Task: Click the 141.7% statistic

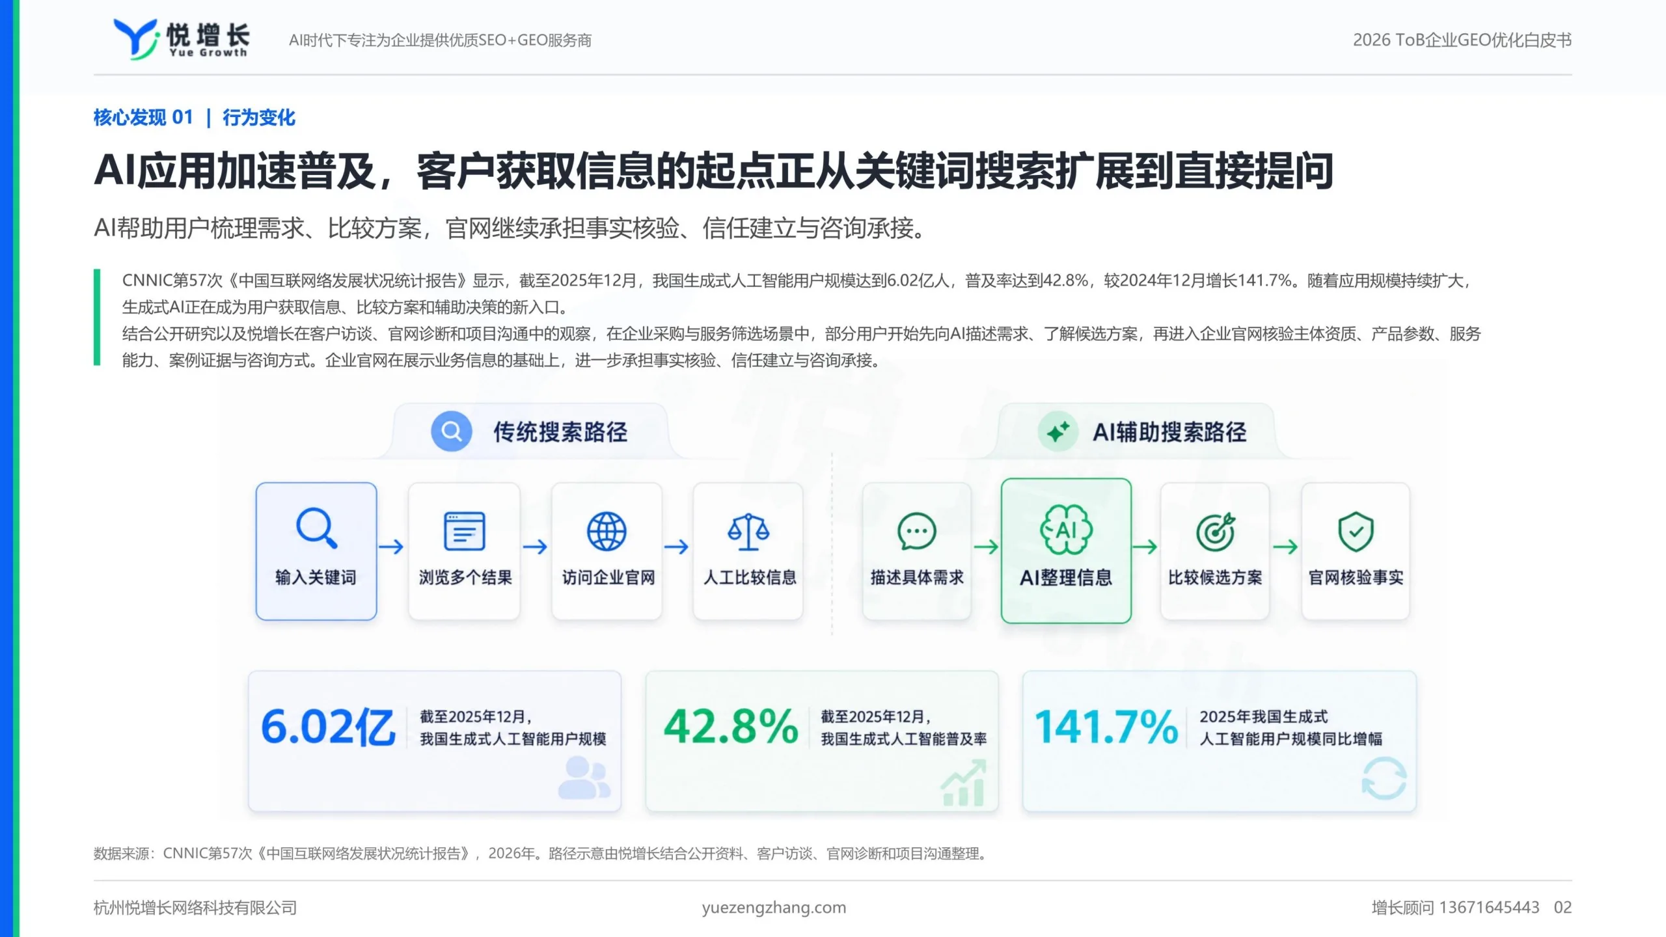Action: point(1106,726)
